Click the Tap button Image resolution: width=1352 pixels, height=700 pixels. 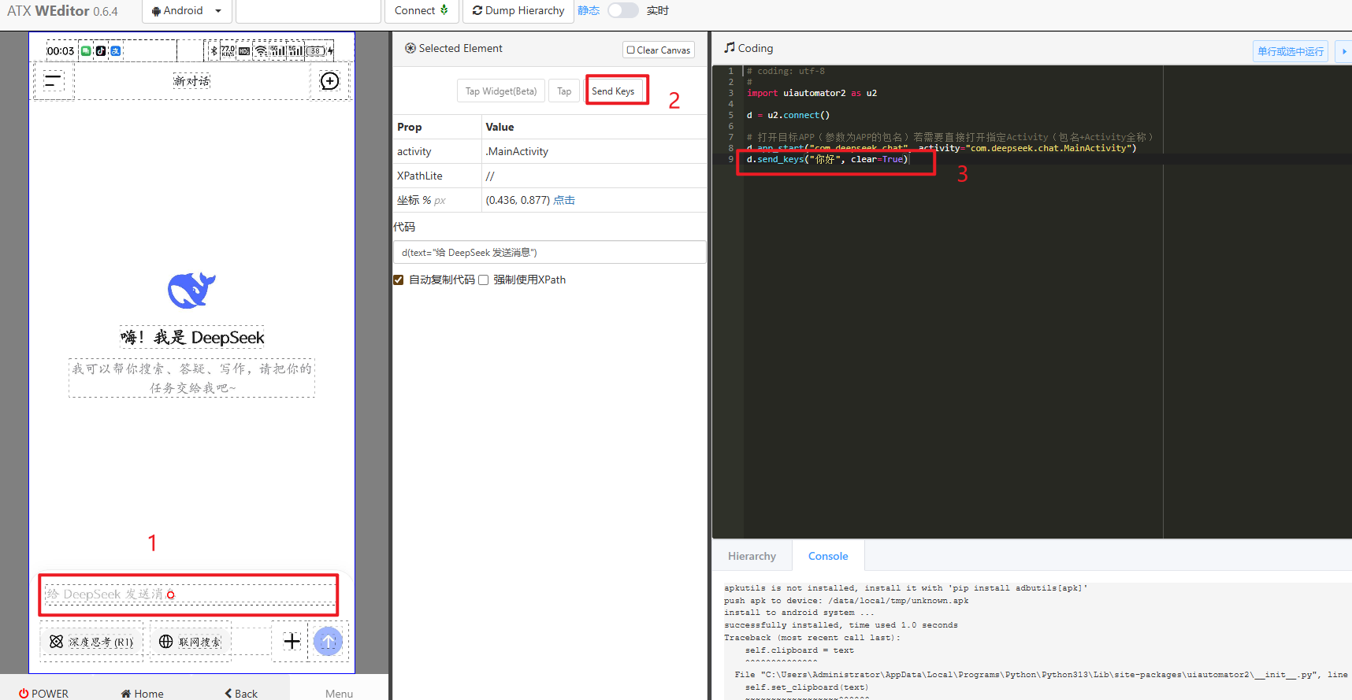click(564, 91)
